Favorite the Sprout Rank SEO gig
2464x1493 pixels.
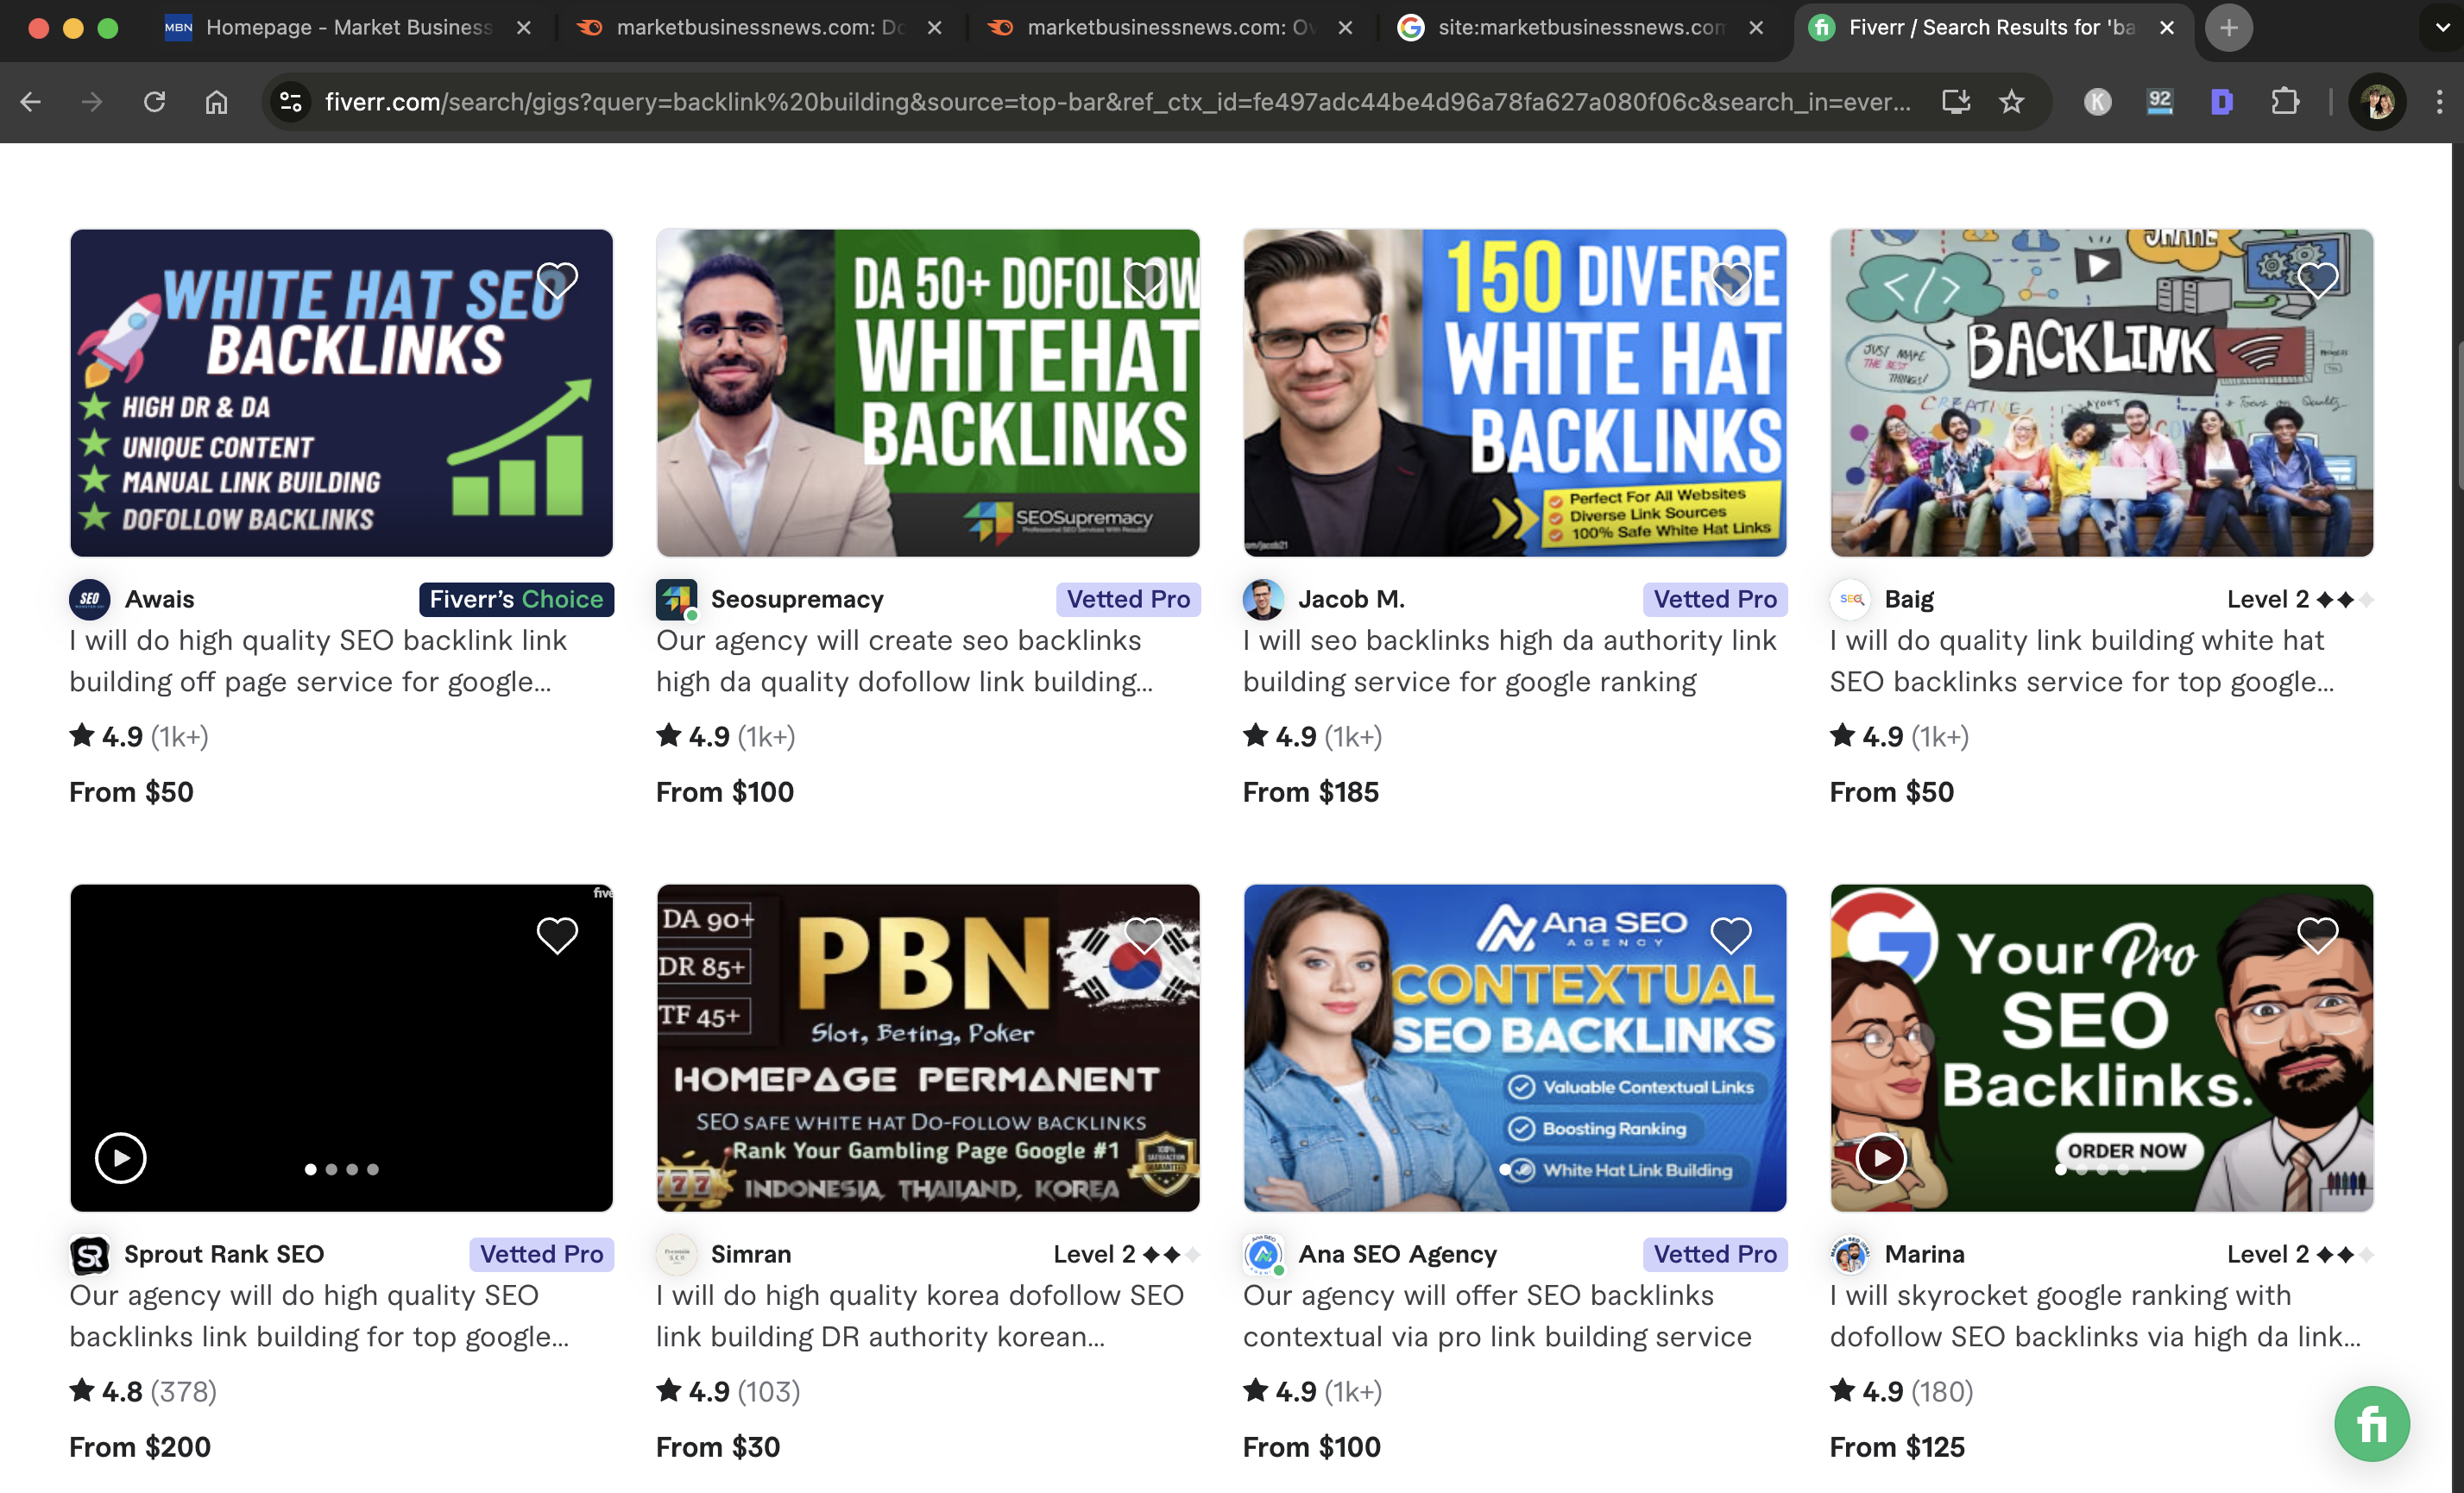(557, 935)
